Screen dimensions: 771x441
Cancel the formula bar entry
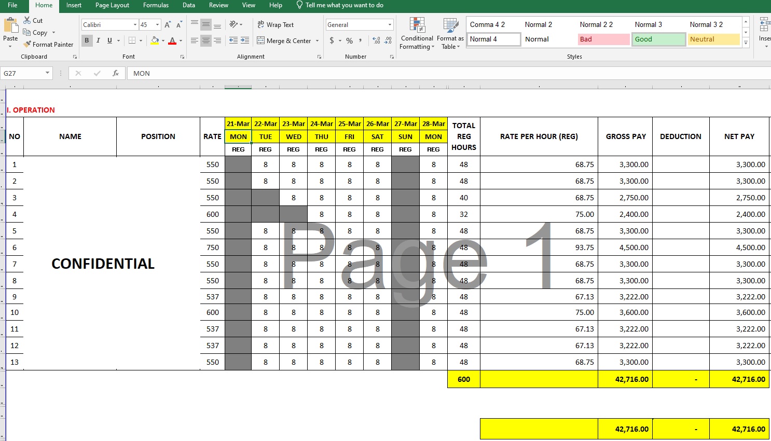point(78,73)
